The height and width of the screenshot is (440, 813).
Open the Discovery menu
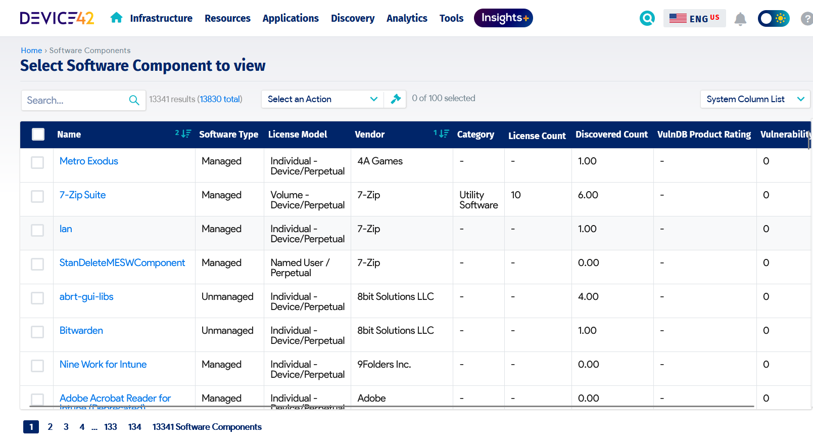[x=353, y=18]
